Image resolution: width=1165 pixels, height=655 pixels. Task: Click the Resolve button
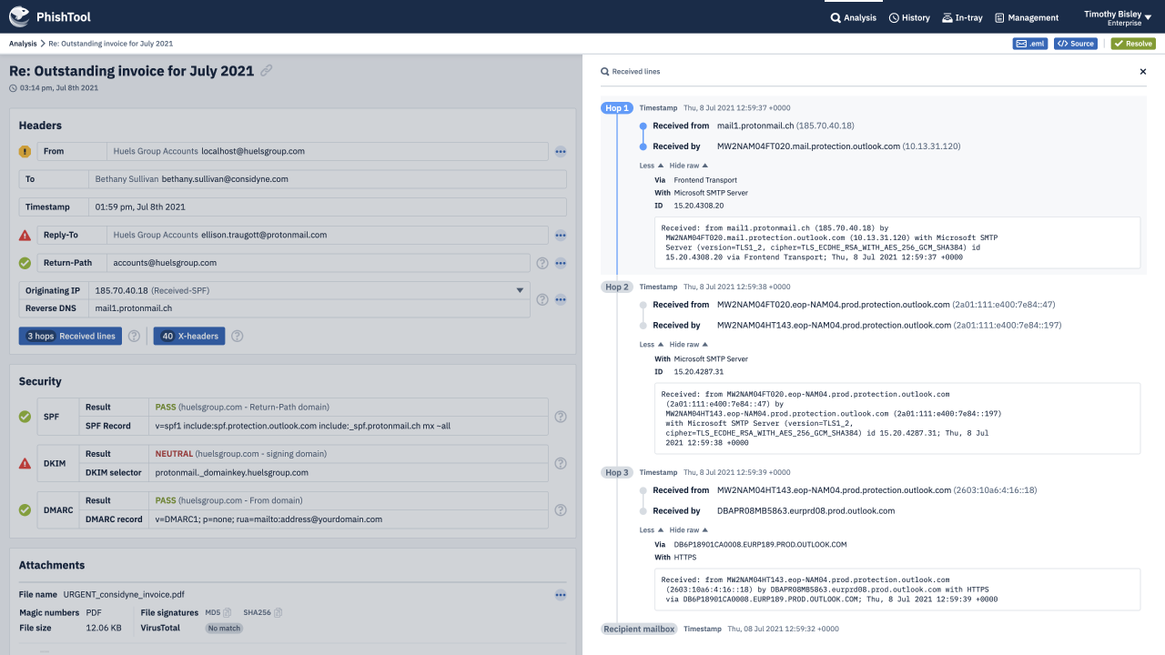[x=1133, y=44]
